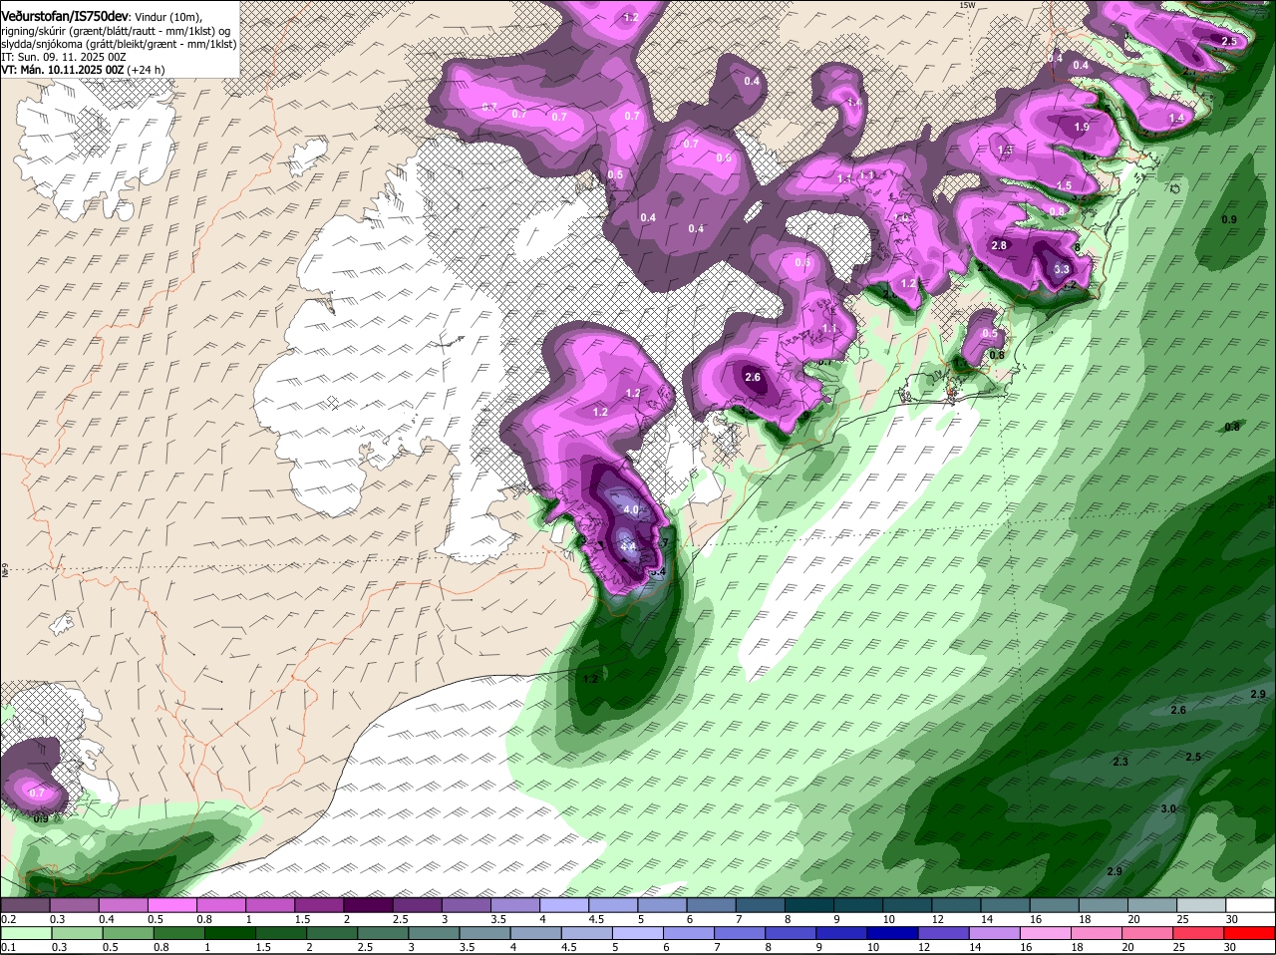The width and height of the screenshot is (1276, 955).
Task: Click the '2.8' snowfall value on the map
Action: point(1000,245)
